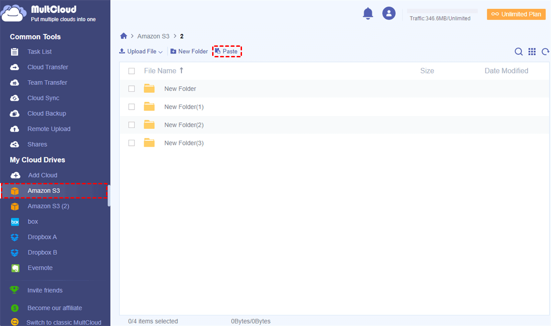
Task: Click the Dropbox A icon
Action: (x=15, y=237)
